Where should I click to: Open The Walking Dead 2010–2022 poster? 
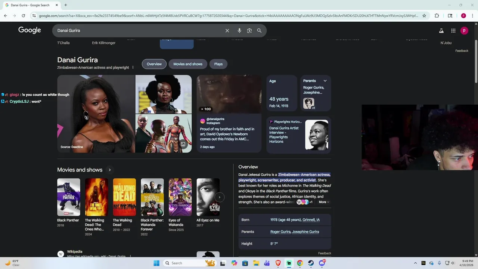click(x=124, y=197)
